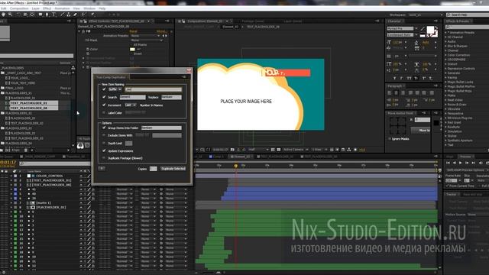Image resolution: width=489 pixels, height=275 pixels.
Task: Open the Layer menu
Action: click(x=36, y=8)
